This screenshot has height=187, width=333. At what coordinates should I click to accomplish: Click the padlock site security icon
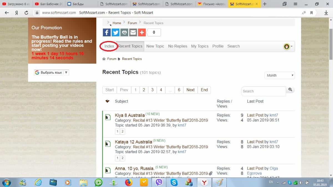point(37,13)
